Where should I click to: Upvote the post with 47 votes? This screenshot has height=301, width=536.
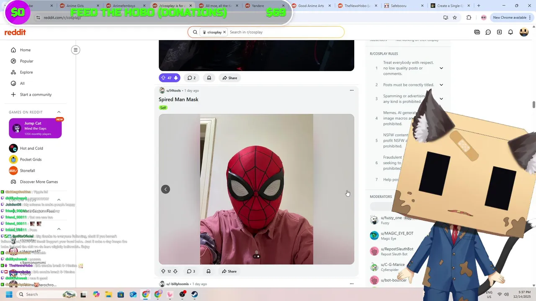[x=163, y=78]
